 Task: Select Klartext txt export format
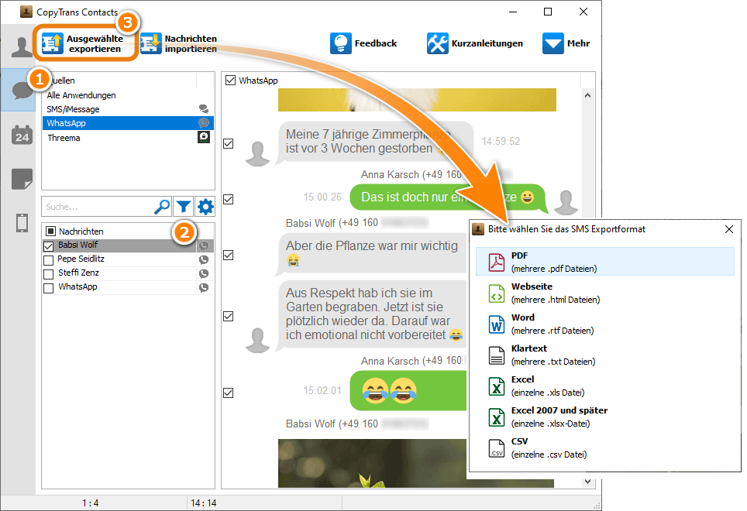(604, 355)
